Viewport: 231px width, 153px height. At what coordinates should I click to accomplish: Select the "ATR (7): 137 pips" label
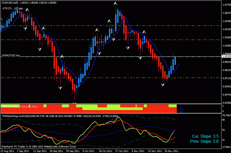(13, 8)
